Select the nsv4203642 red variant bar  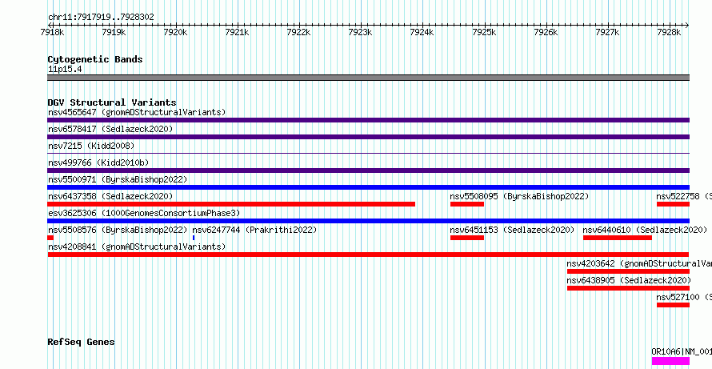point(629,271)
